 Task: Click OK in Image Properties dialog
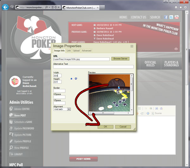[105, 127]
